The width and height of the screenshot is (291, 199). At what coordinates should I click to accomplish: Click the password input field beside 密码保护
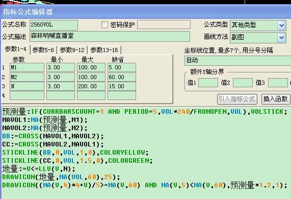point(164,24)
